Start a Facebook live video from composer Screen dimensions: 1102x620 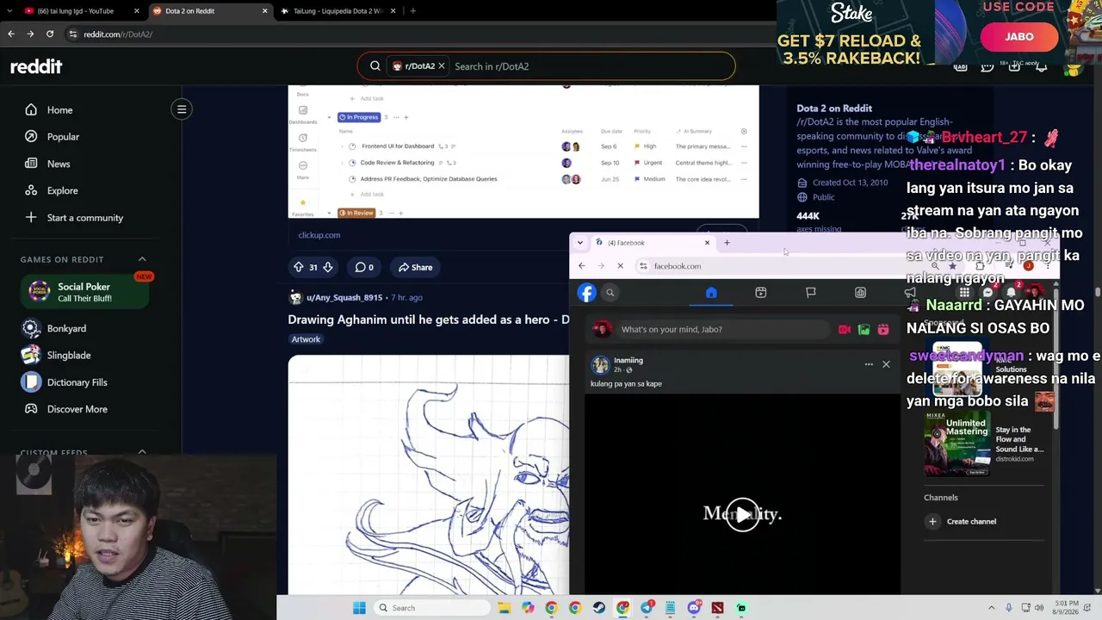[845, 329]
